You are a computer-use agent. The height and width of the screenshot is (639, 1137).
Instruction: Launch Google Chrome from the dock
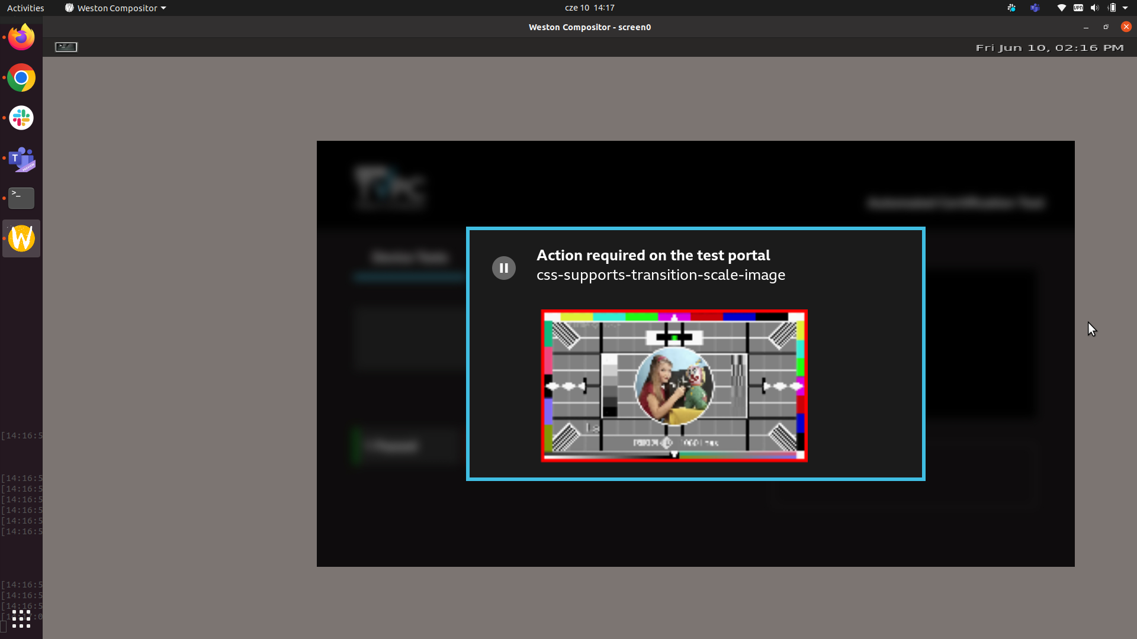21,78
